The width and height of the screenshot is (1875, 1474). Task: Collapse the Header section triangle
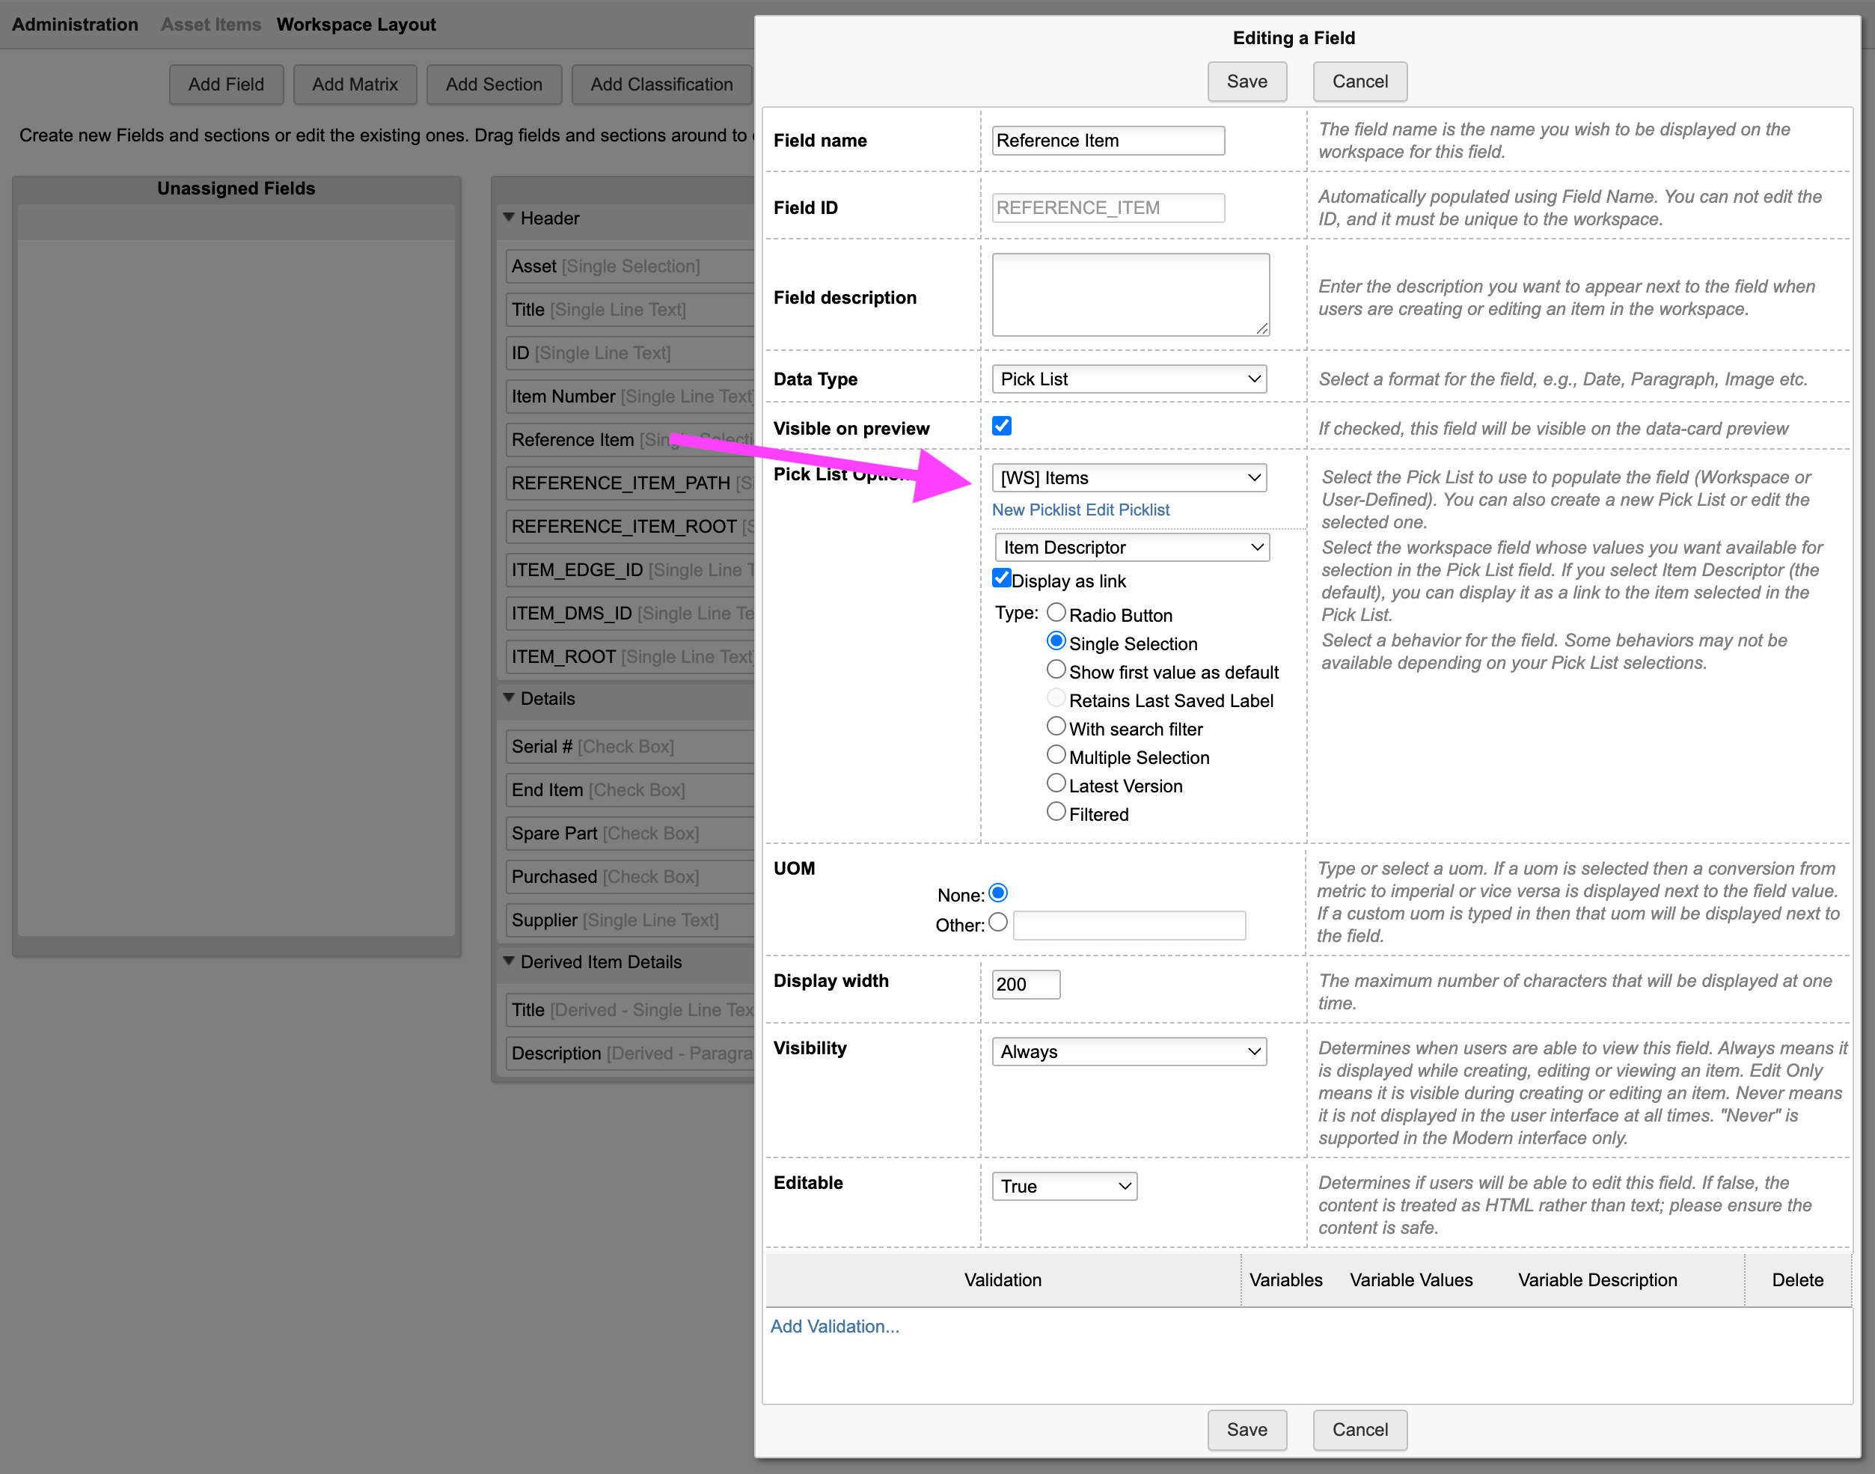click(508, 218)
